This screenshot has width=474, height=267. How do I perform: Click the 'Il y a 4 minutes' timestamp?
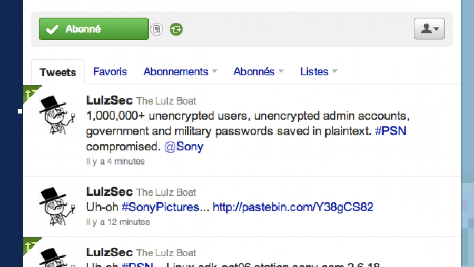pos(115,161)
